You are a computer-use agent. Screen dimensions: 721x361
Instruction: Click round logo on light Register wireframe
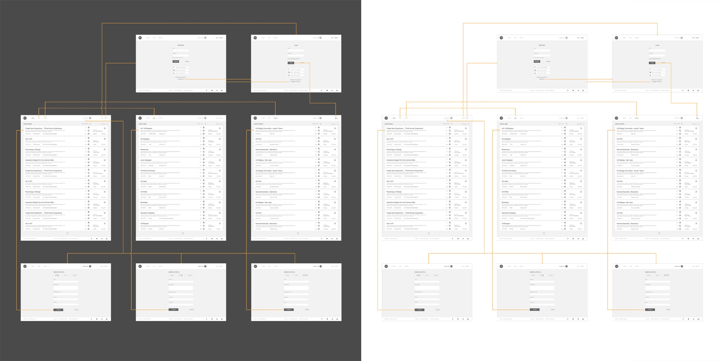pyautogui.click(x=501, y=38)
